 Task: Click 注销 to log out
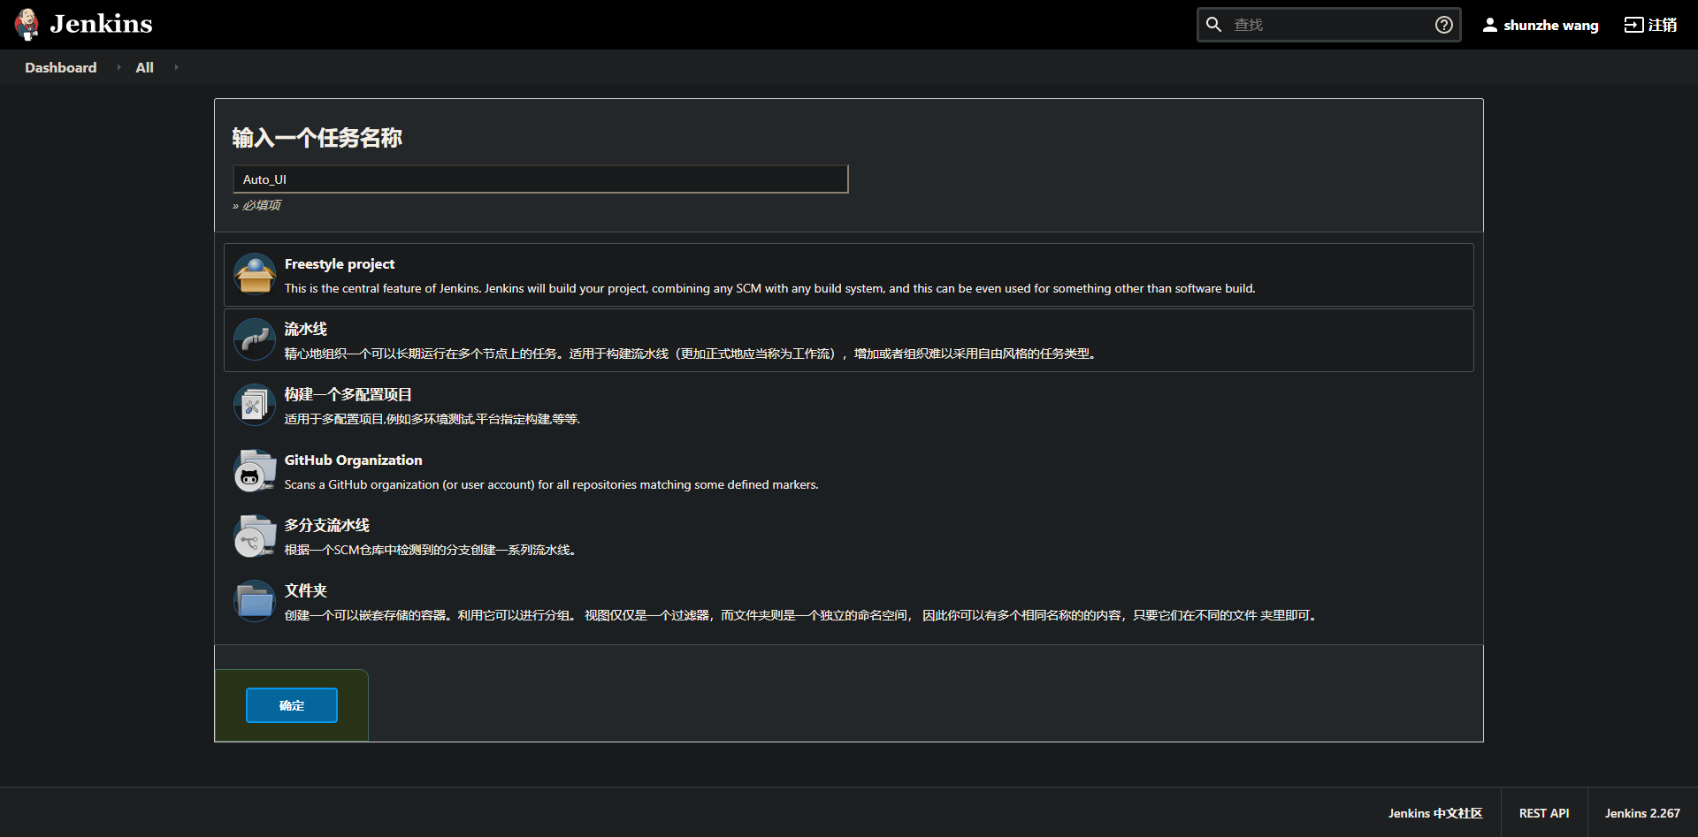[x=1663, y=25]
